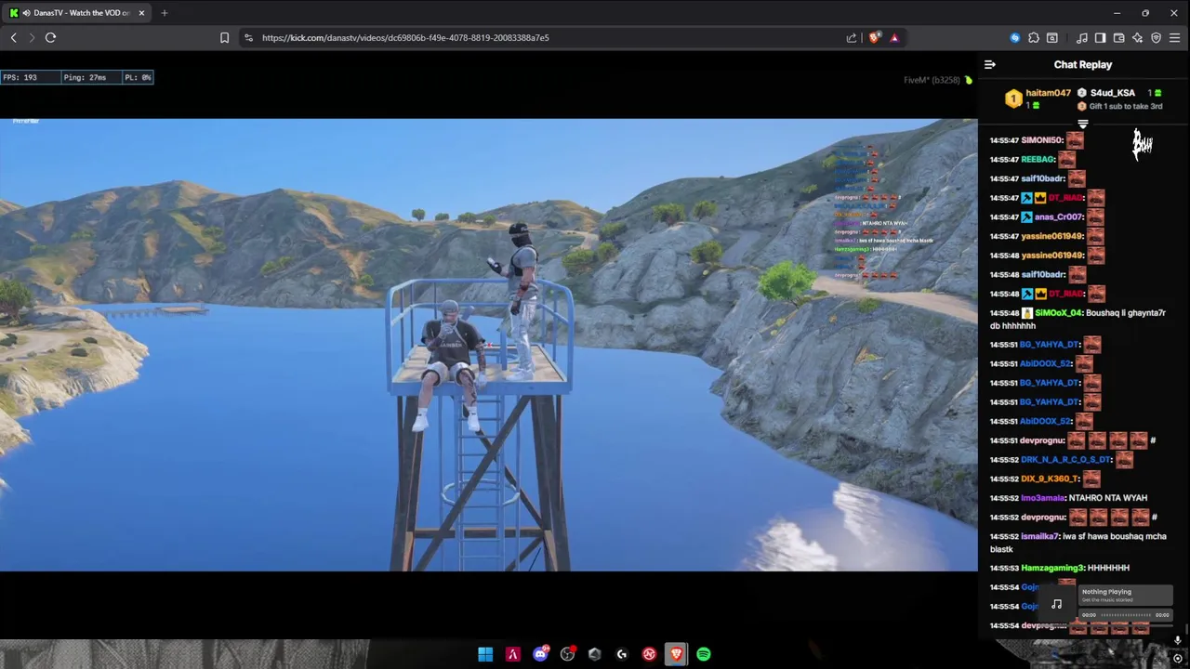The height and width of the screenshot is (669, 1190).
Task: Toggle the browser sidebar panel
Action: pyautogui.click(x=1100, y=38)
